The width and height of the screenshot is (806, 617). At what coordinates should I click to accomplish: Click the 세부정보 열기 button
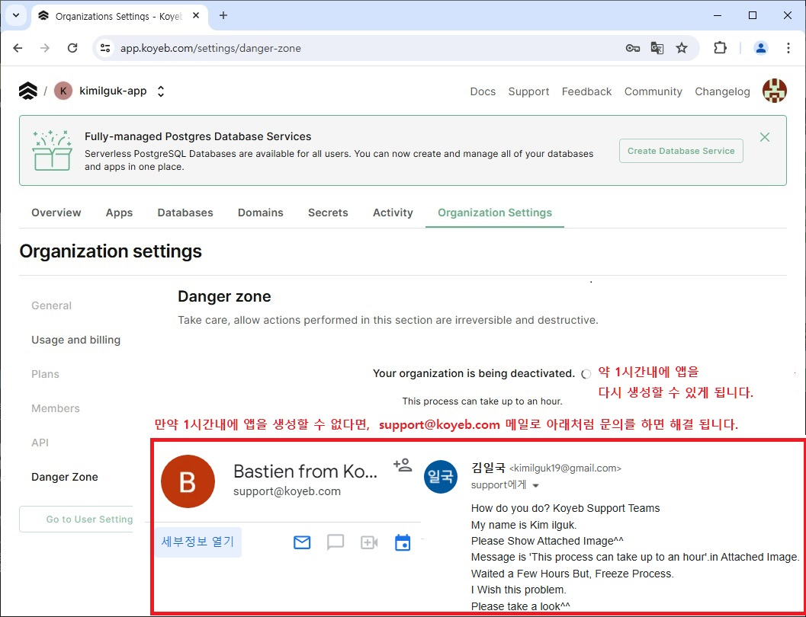[x=198, y=542]
